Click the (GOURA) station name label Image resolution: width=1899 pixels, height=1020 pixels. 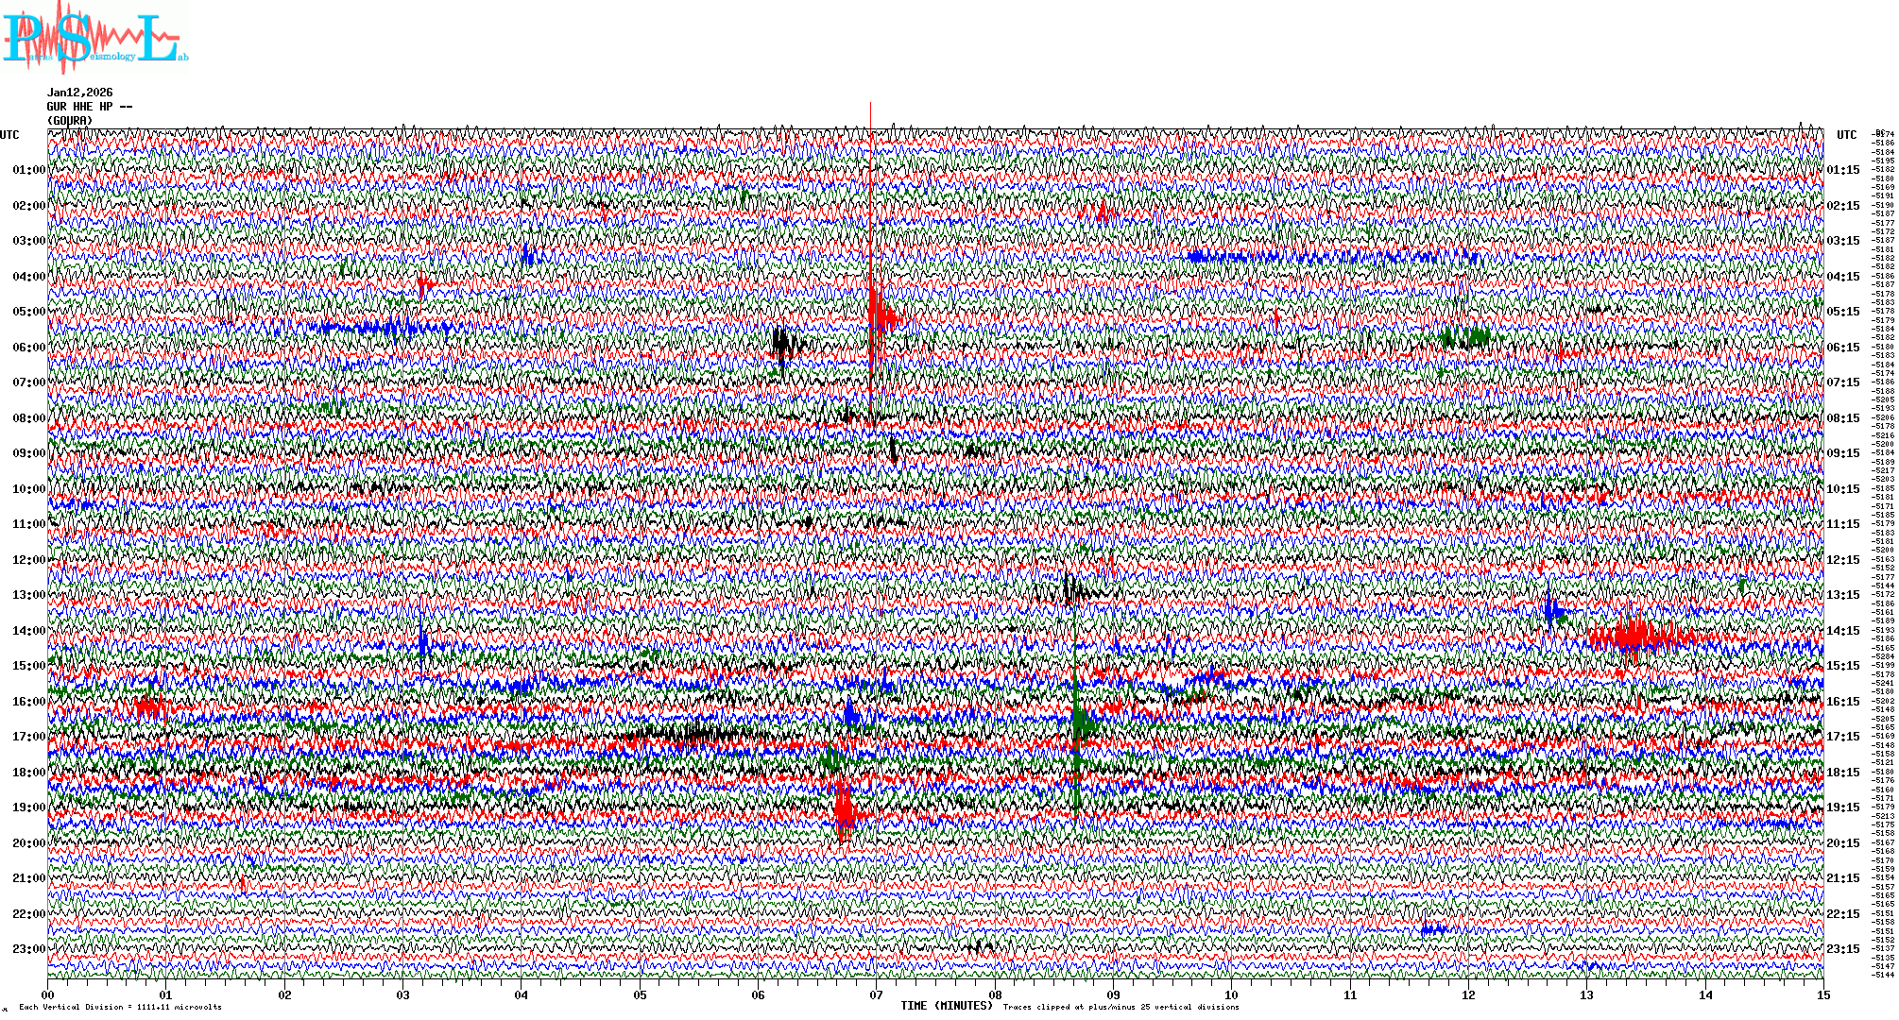[x=70, y=121]
